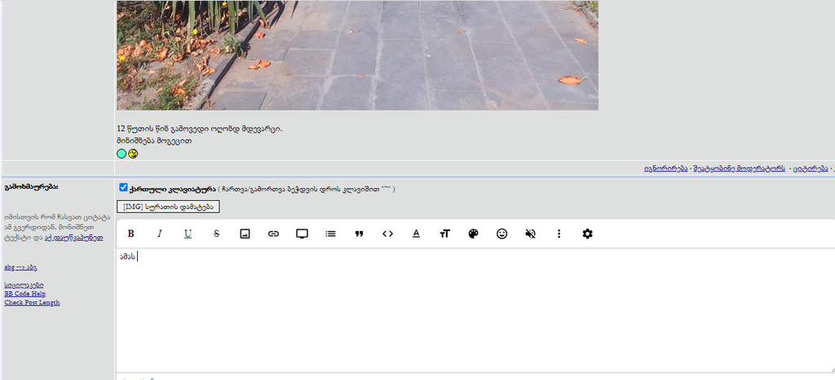835x380 pixels.
Task: Click the [IMG] სურათის დამატება button
Action: click(x=168, y=206)
